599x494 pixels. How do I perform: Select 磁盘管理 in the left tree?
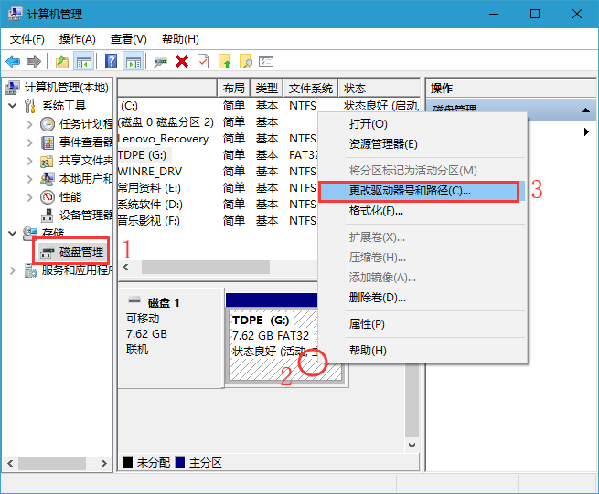(81, 251)
